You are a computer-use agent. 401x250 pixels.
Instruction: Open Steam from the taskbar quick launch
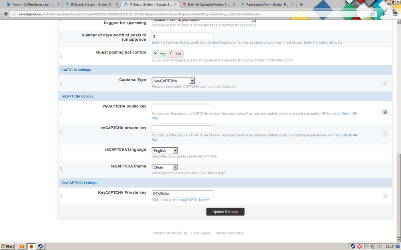[x=40, y=246]
